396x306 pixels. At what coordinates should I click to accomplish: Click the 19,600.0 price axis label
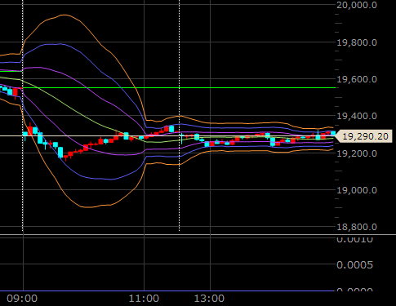click(x=357, y=79)
